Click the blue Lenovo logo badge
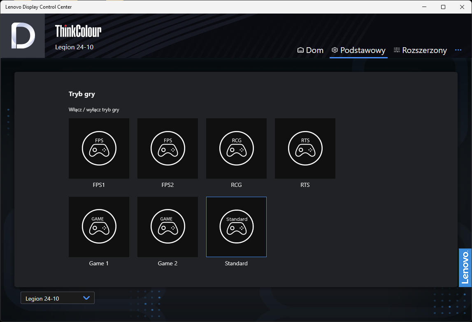472x322 pixels. [x=465, y=268]
